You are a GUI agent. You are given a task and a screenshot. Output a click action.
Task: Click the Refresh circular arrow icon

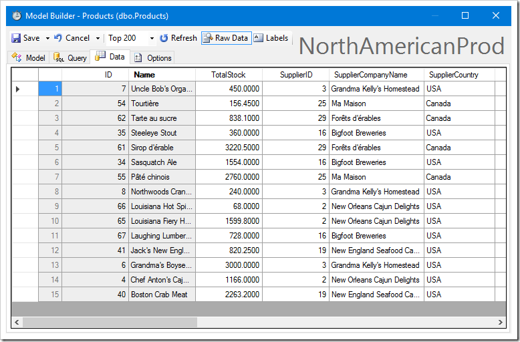point(164,38)
